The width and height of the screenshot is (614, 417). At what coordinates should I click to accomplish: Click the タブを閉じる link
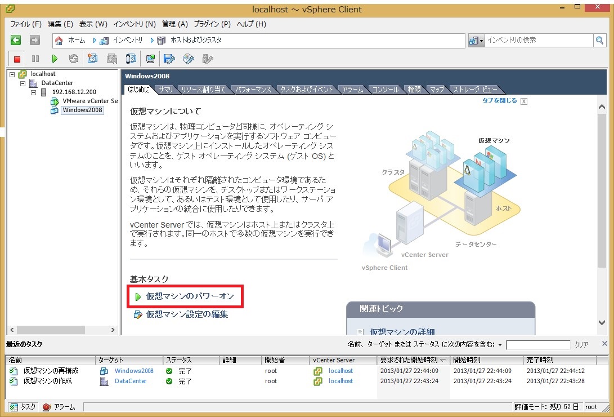(500, 101)
